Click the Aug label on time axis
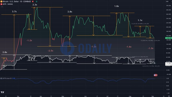The width and height of the screenshot is (172, 97). coord(130,96)
